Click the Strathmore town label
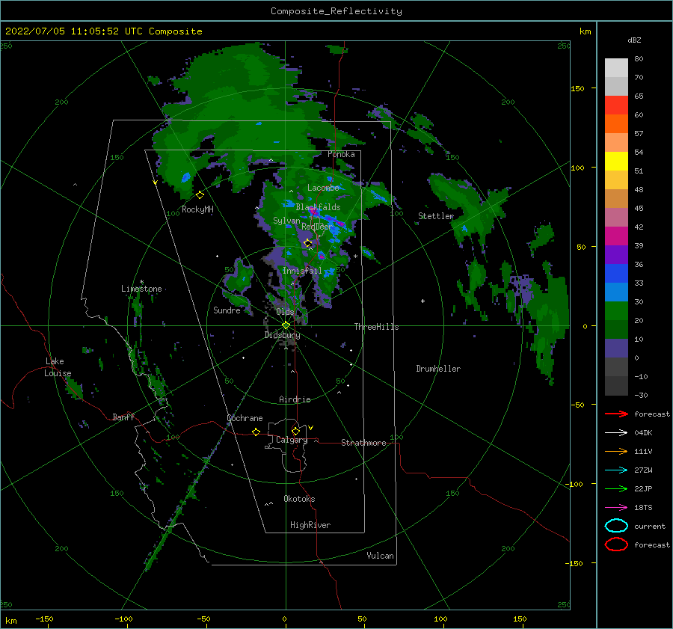The image size is (673, 629). (363, 443)
